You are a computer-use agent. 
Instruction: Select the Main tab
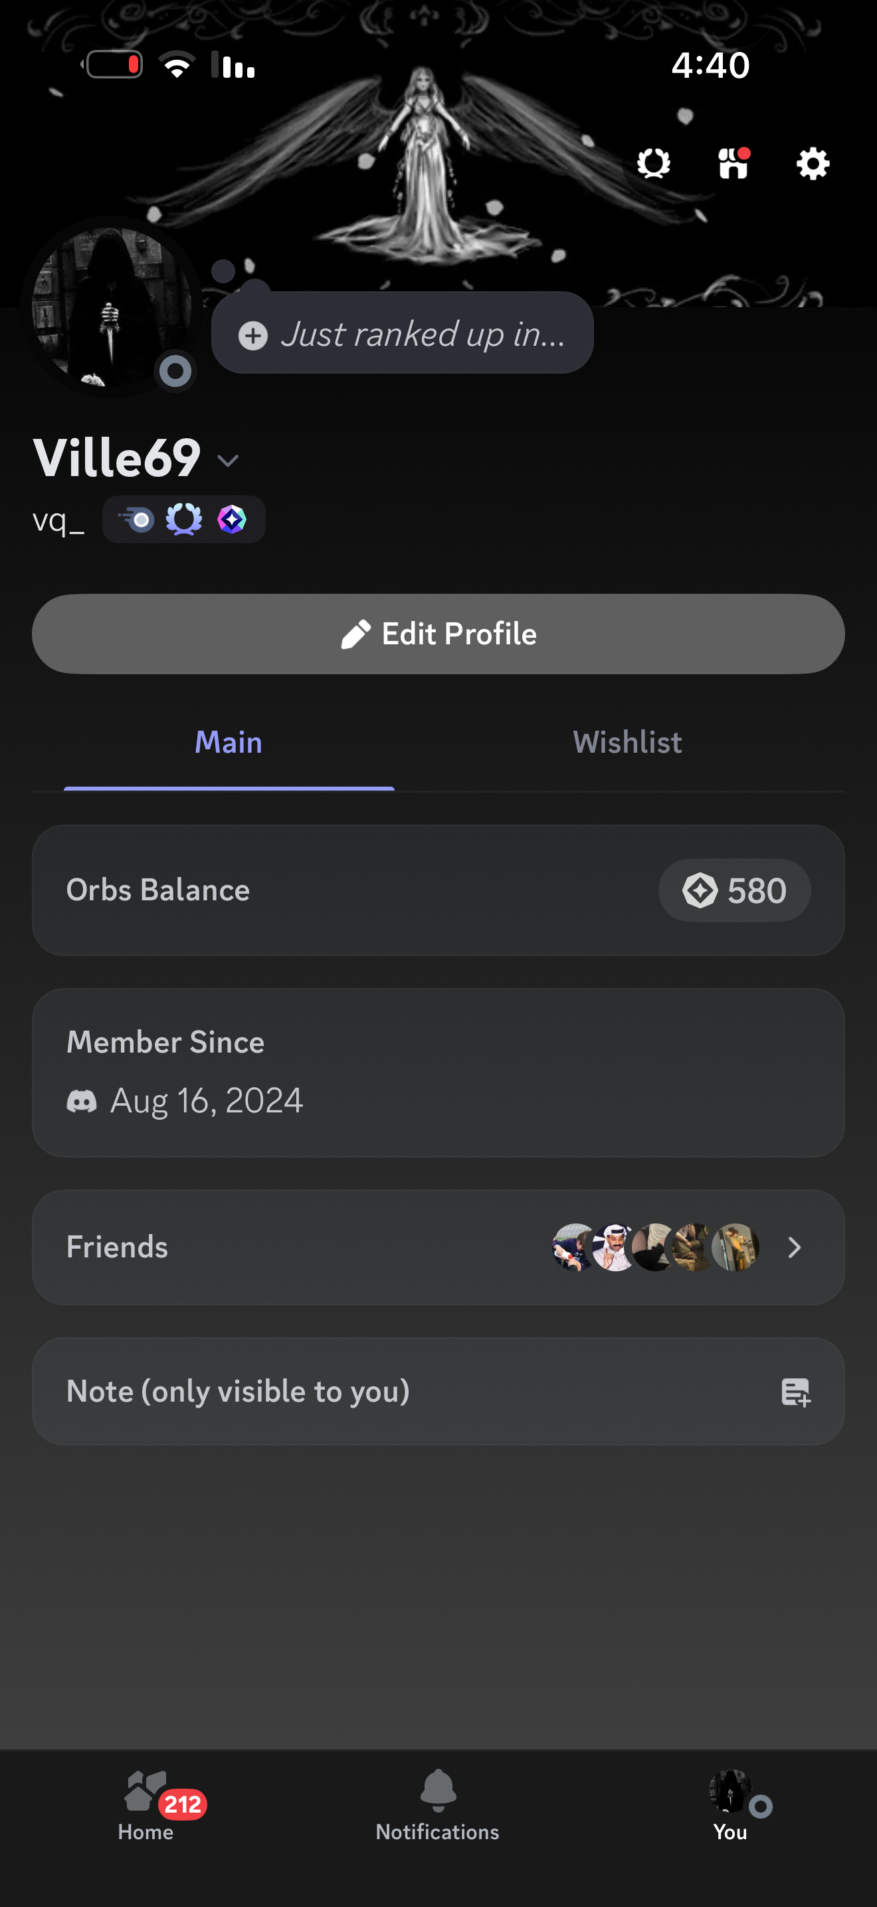point(229,743)
